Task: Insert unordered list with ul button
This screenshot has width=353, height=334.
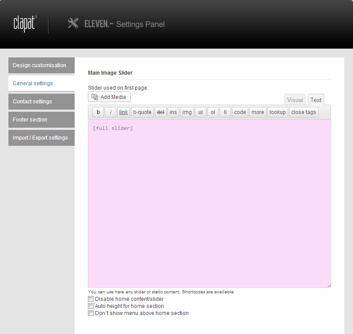Action: 201,112
